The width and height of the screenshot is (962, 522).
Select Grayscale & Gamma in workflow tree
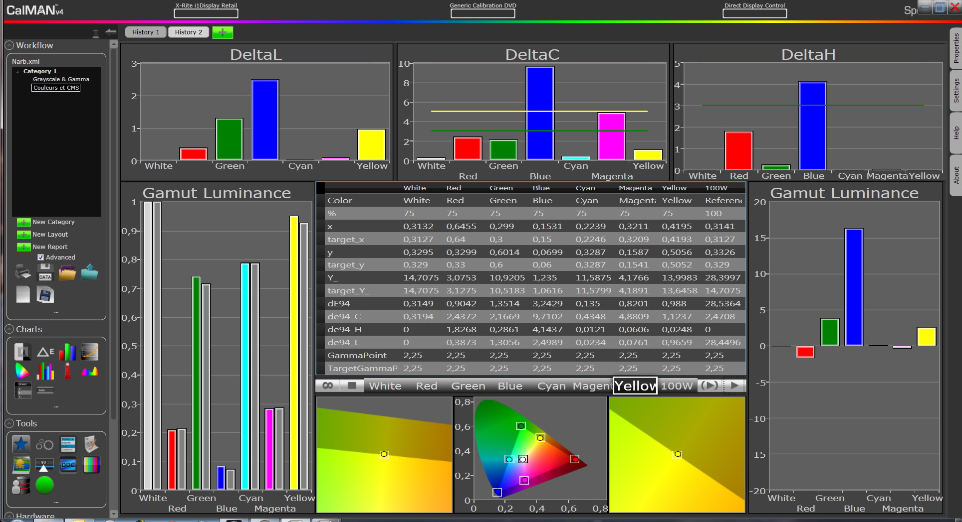click(x=61, y=80)
